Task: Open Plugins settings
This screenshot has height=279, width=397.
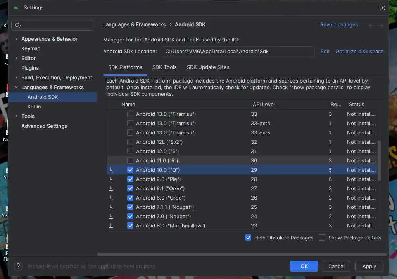Action: (30, 68)
